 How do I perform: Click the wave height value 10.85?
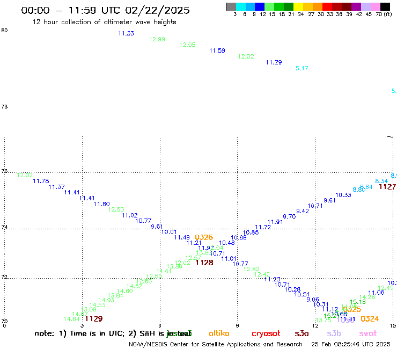251,232
